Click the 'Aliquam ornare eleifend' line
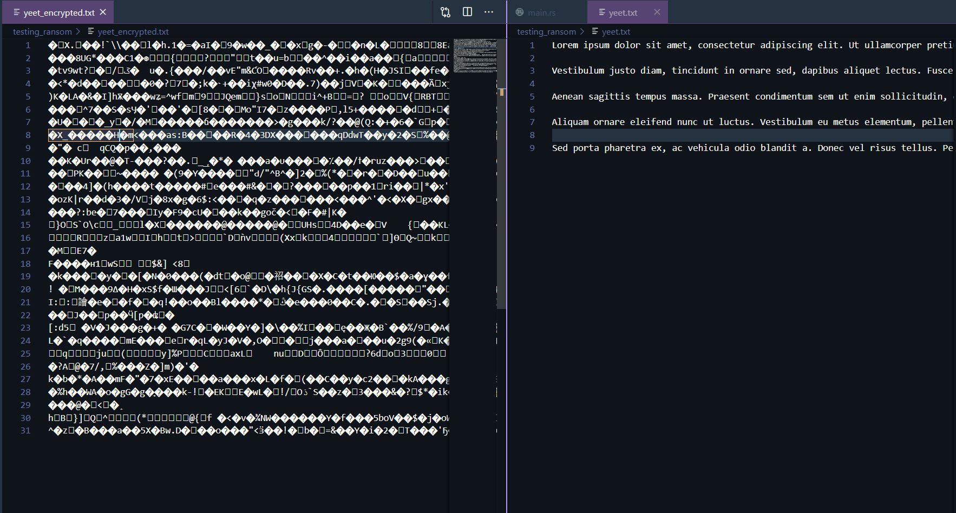This screenshot has width=956, height=513. [x=751, y=122]
